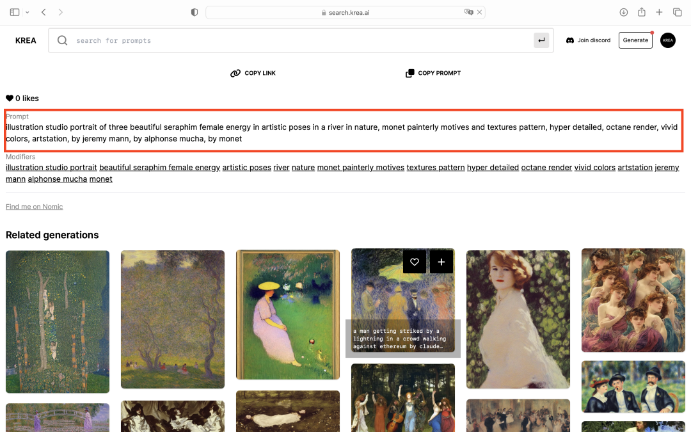The height and width of the screenshot is (432, 691).
Task: Click Copy Prompt
Action: [x=433, y=73]
